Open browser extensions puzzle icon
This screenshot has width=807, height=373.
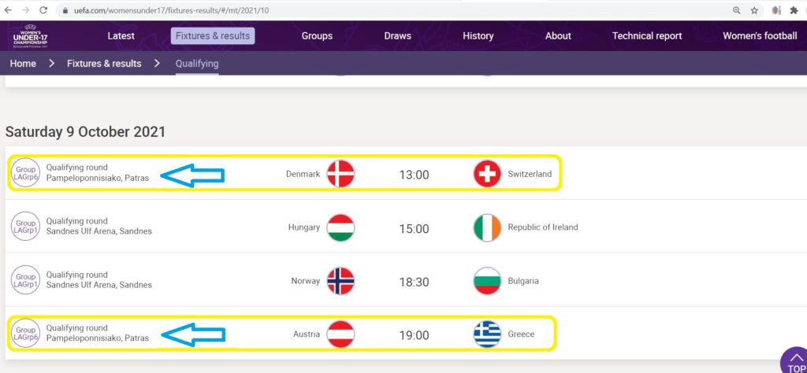coord(794,10)
